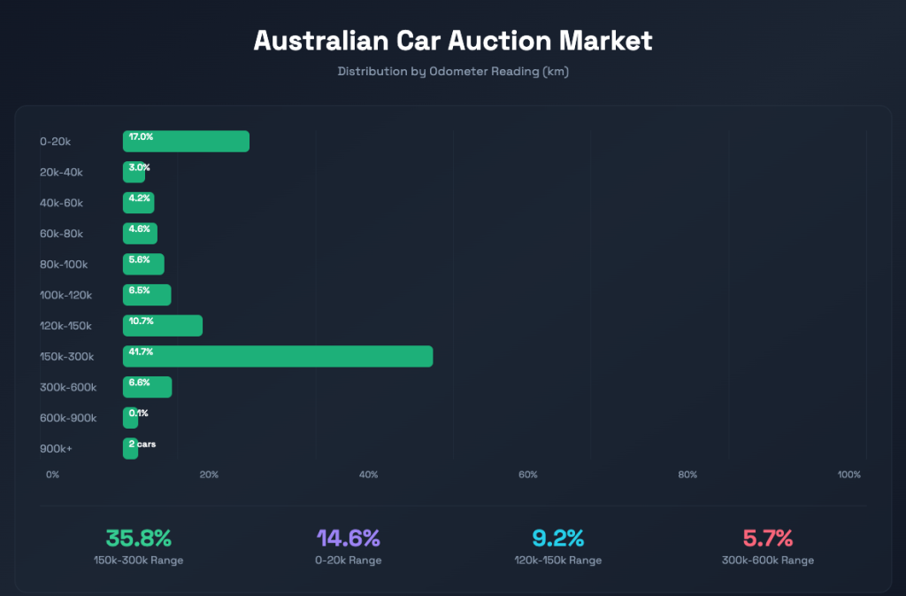
Task: Click the green 35.8% statistic value
Action: 138,538
